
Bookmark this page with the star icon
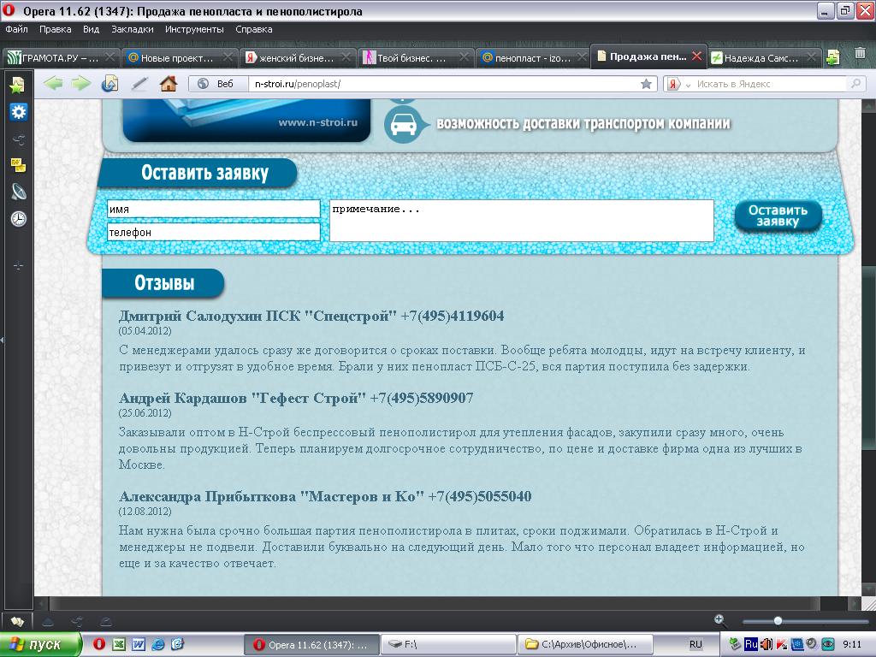coord(647,84)
